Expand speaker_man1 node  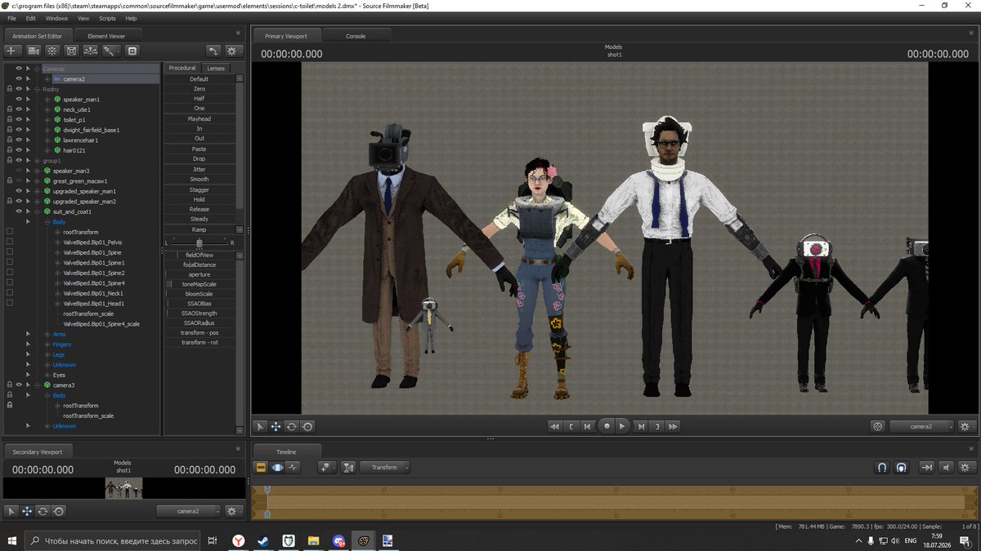click(47, 99)
